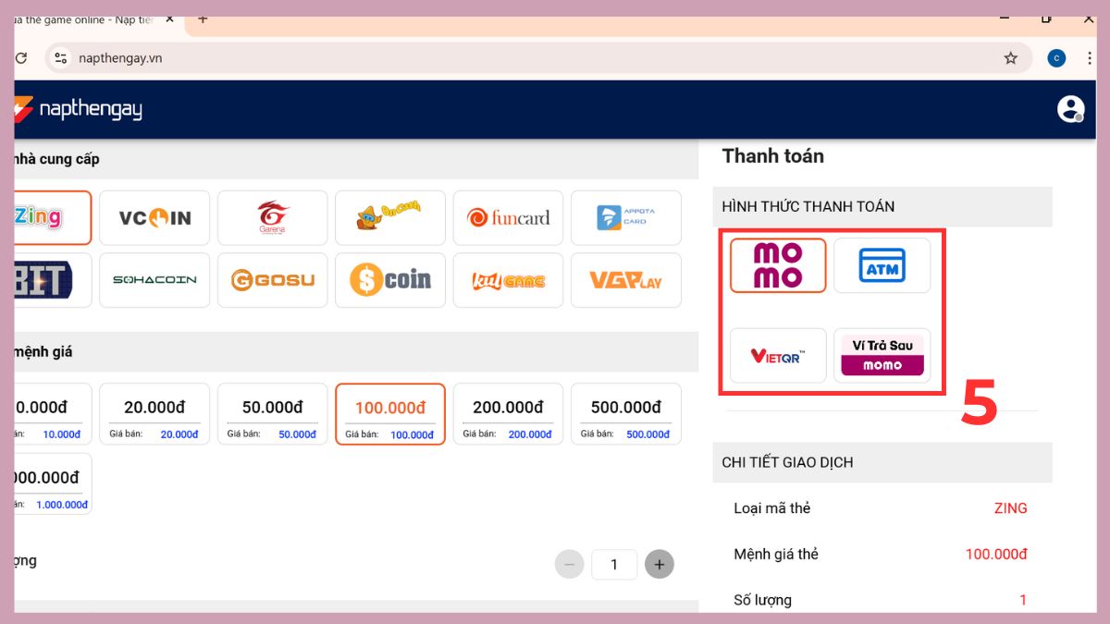Click the Loại mã thẻ label
The image size is (1110, 624).
coord(772,508)
